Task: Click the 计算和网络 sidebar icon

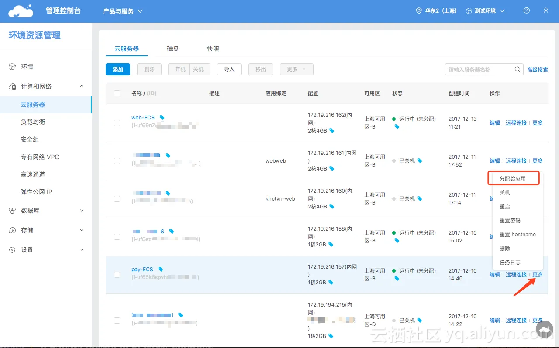Action: pos(13,86)
